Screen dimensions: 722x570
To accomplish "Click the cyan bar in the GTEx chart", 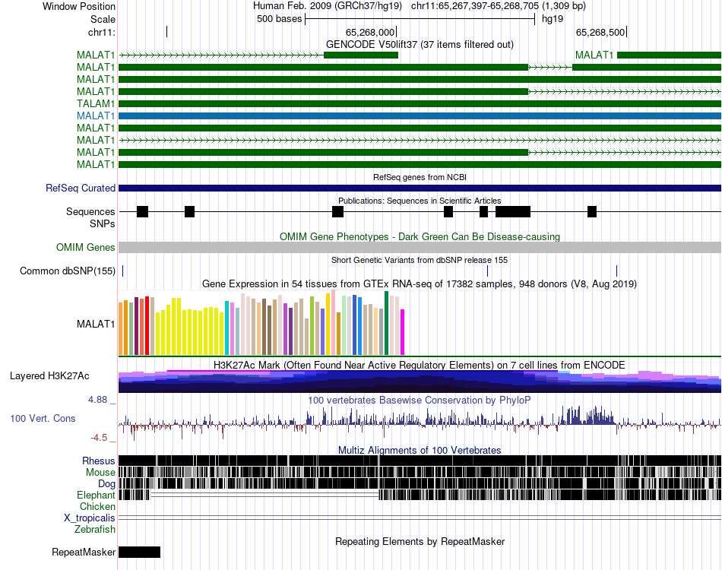I will click(227, 328).
